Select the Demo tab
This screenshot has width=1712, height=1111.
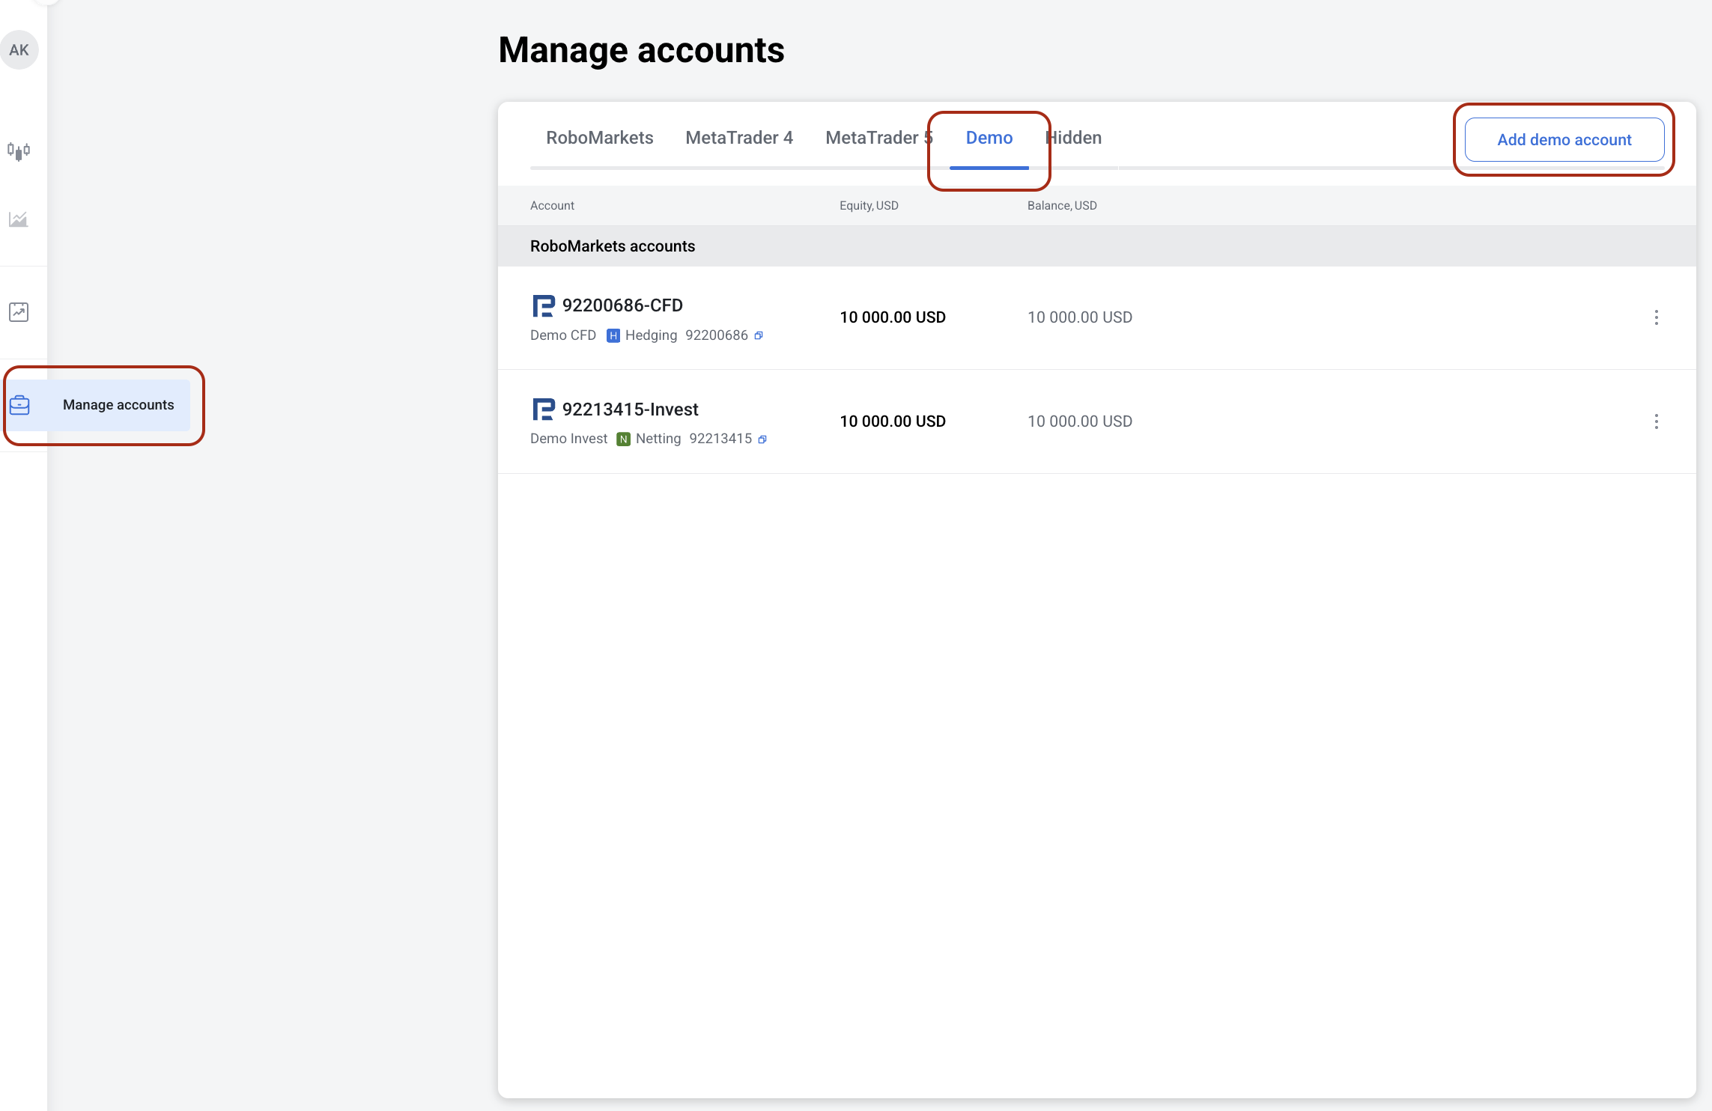(x=989, y=138)
